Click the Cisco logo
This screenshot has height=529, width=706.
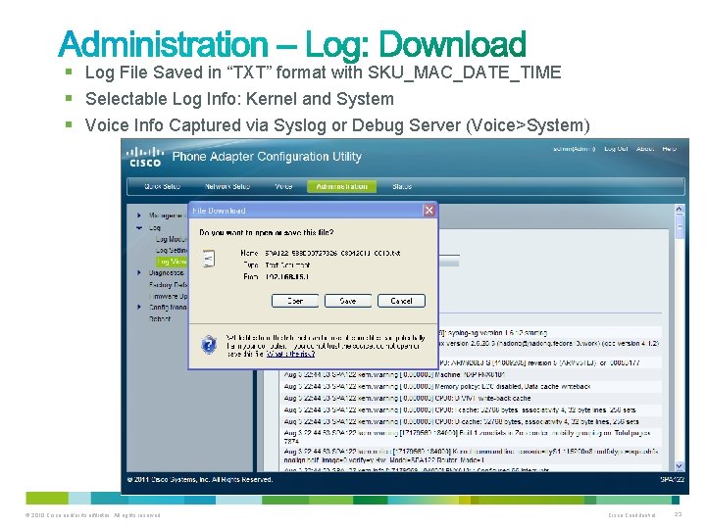click(x=144, y=157)
